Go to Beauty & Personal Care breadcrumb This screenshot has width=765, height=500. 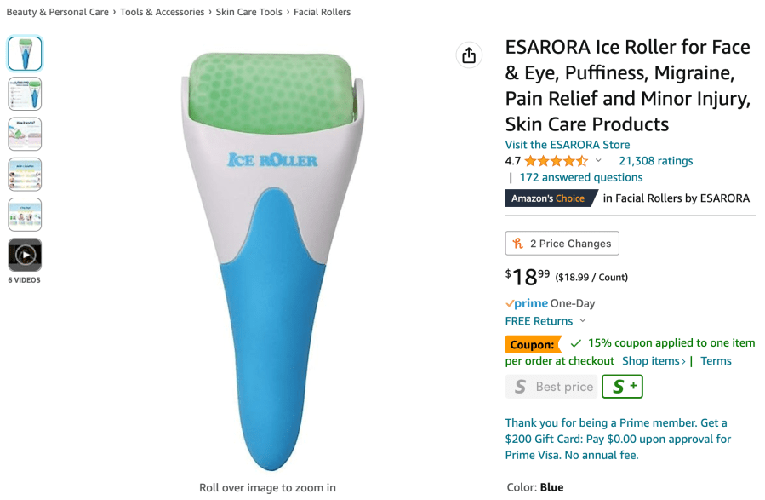click(x=58, y=12)
